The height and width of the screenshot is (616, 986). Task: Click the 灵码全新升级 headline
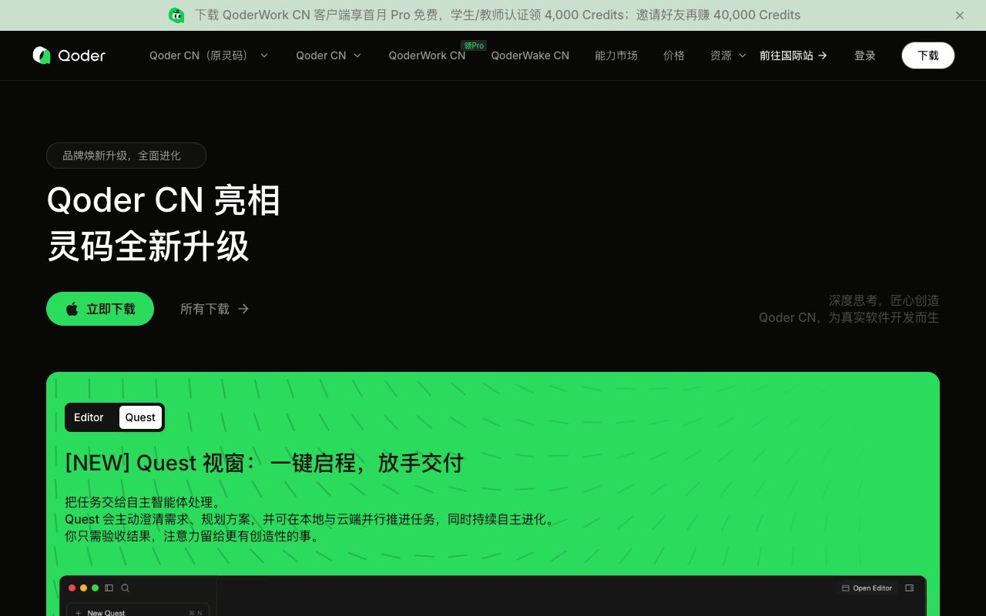pos(148,247)
